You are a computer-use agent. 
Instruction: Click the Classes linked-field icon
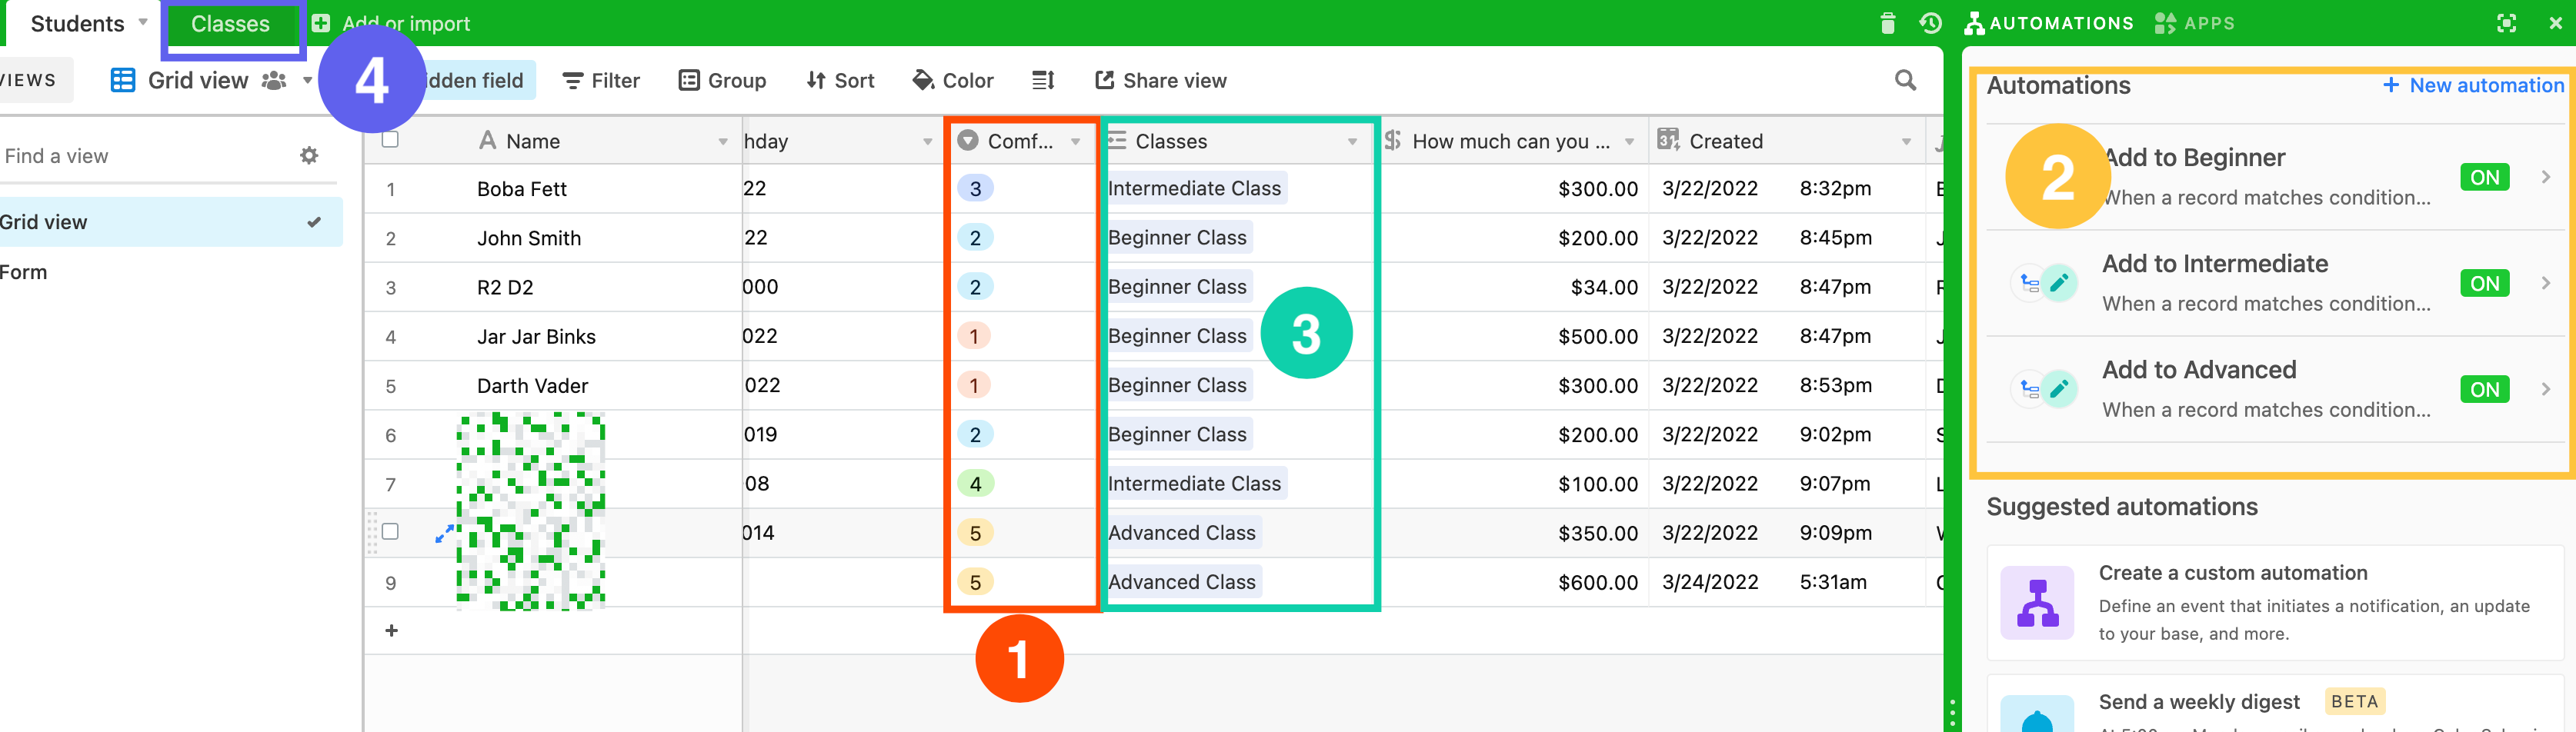pyautogui.click(x=1116, y=140)
